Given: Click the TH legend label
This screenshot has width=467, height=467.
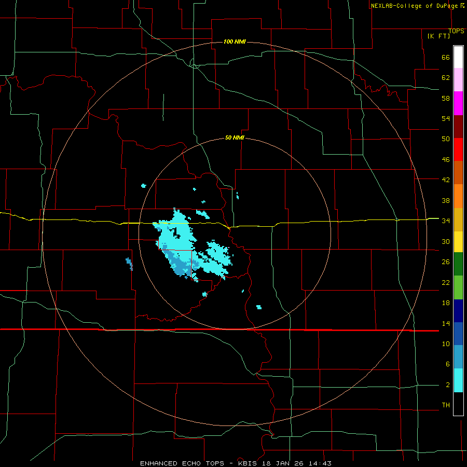Looking at the screenshot, I should pos(446,405).
